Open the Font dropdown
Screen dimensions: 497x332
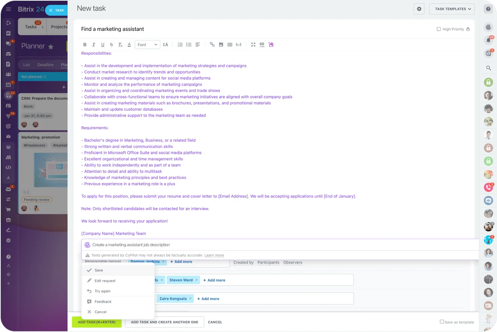tap(147, 44)
